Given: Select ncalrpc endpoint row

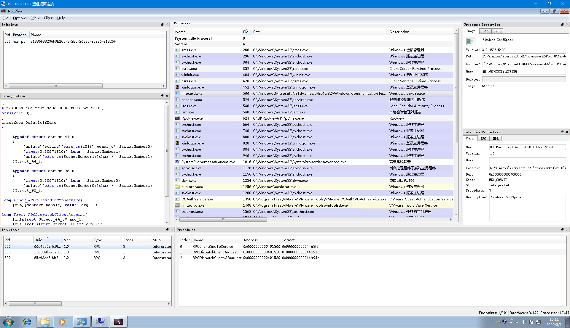Looking at the screenshot, I should 85,41.
